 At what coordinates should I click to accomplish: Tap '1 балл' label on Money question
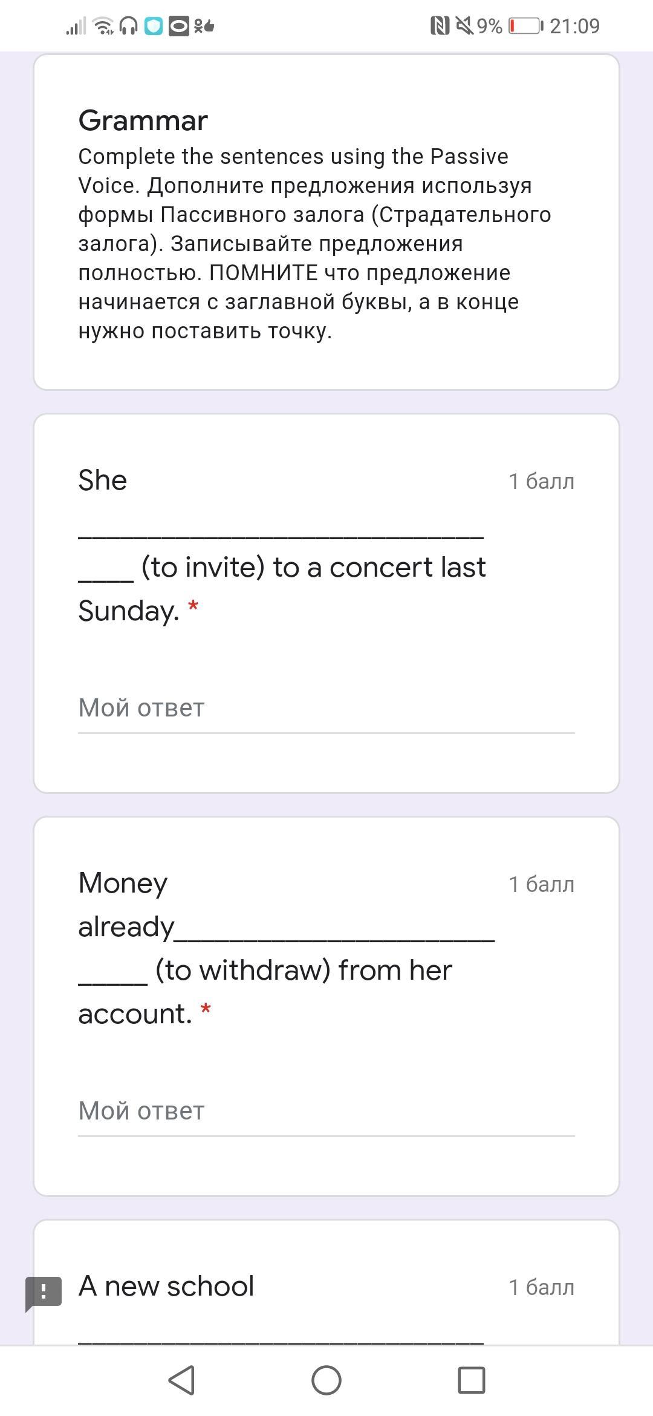(541, 884)
